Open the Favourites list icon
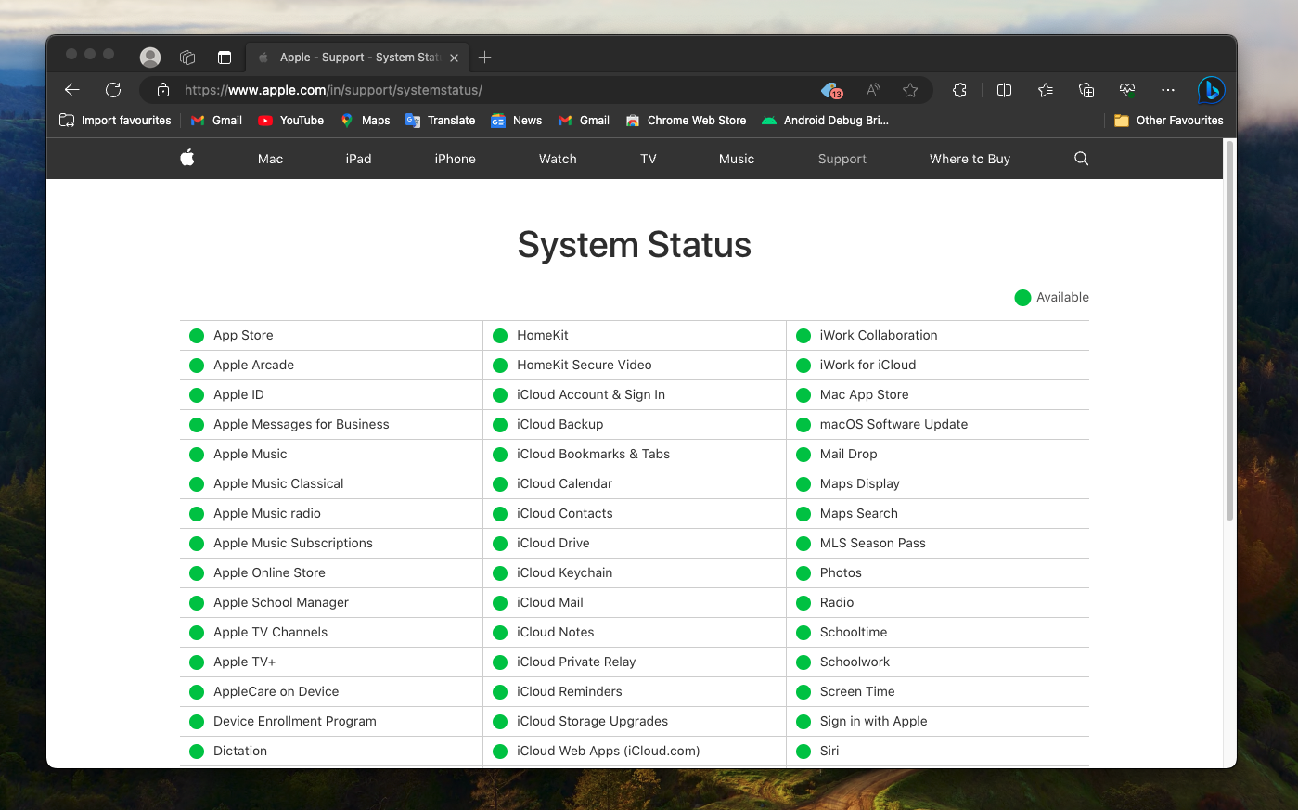Screen dimensions: 1298x810 click(x=1046, y=90)
